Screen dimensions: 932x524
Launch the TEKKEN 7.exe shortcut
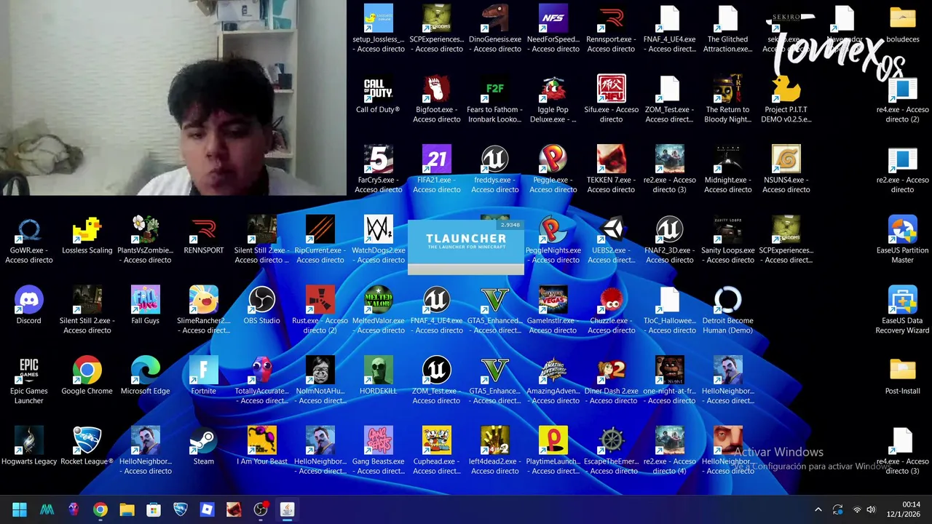[611, 170]
